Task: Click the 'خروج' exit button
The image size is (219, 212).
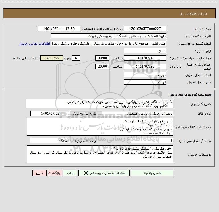Action: (x=39, y=173)
